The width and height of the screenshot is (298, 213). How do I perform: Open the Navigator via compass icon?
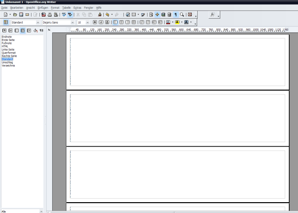coord(157,15)
